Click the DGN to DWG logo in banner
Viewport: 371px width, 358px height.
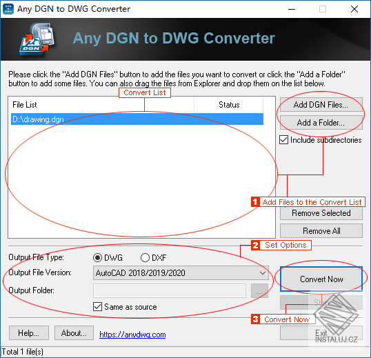coord(37,39)
